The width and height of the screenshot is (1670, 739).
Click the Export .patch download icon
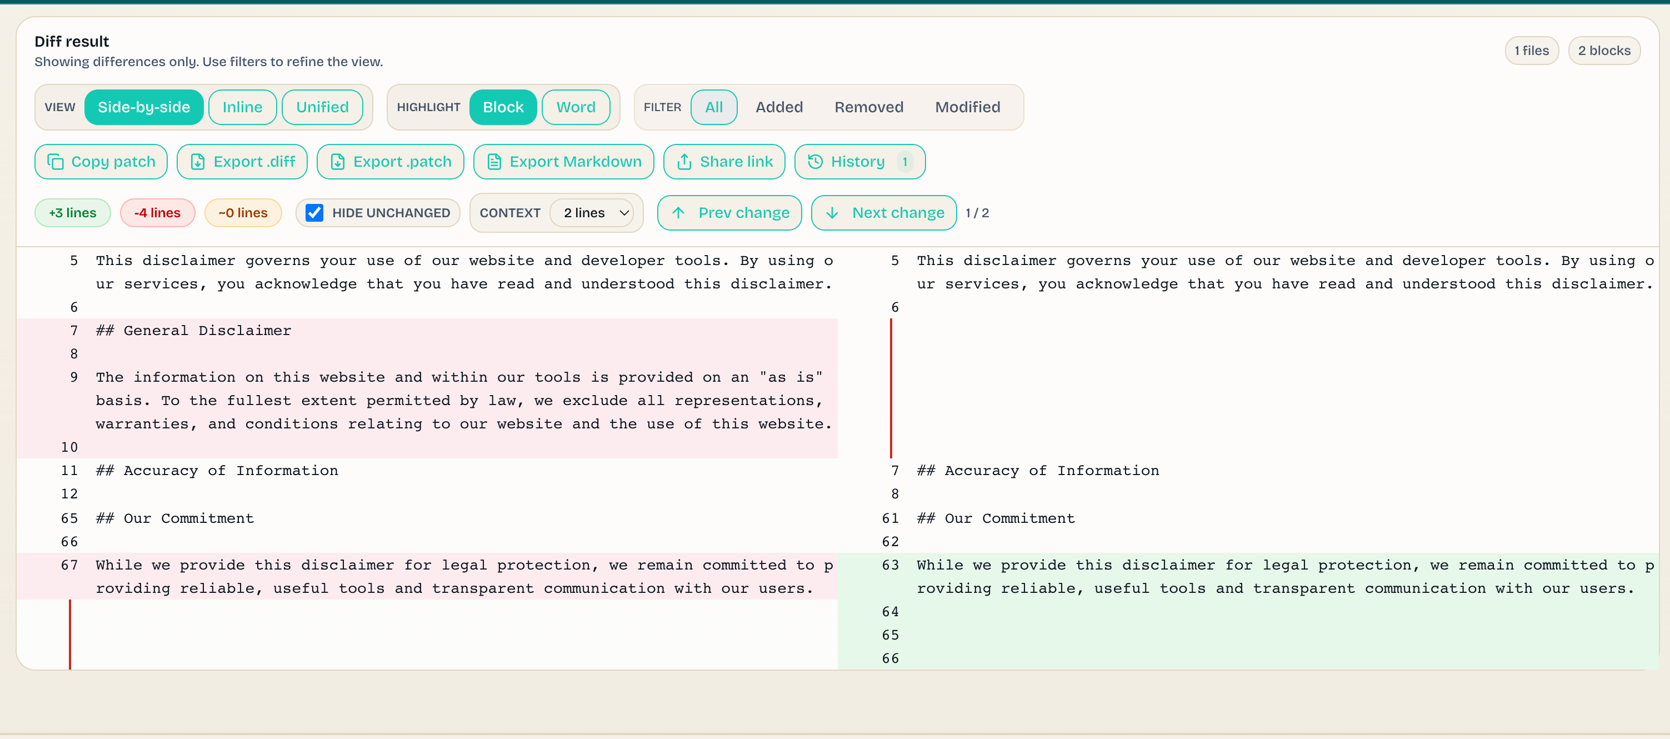point(338,161)
